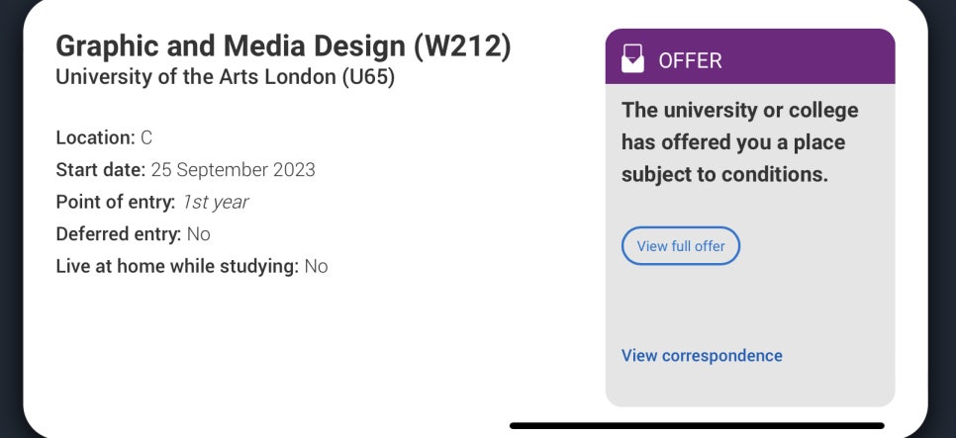Click the Deferred entry: No line
The height and width of the screenshot is (438, 956).
133,234
